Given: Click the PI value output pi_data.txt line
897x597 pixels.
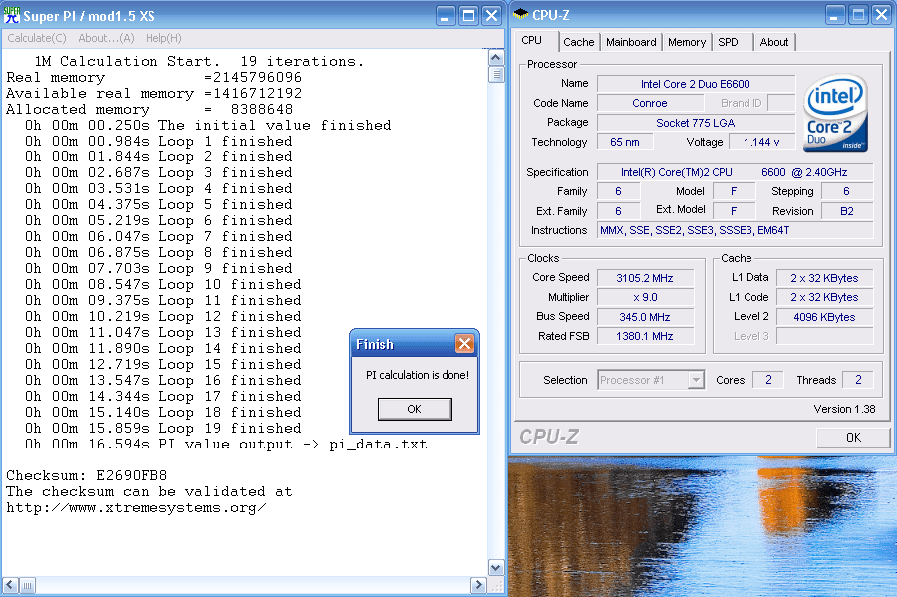Looking at the screenshot, I should click(226, 444).
